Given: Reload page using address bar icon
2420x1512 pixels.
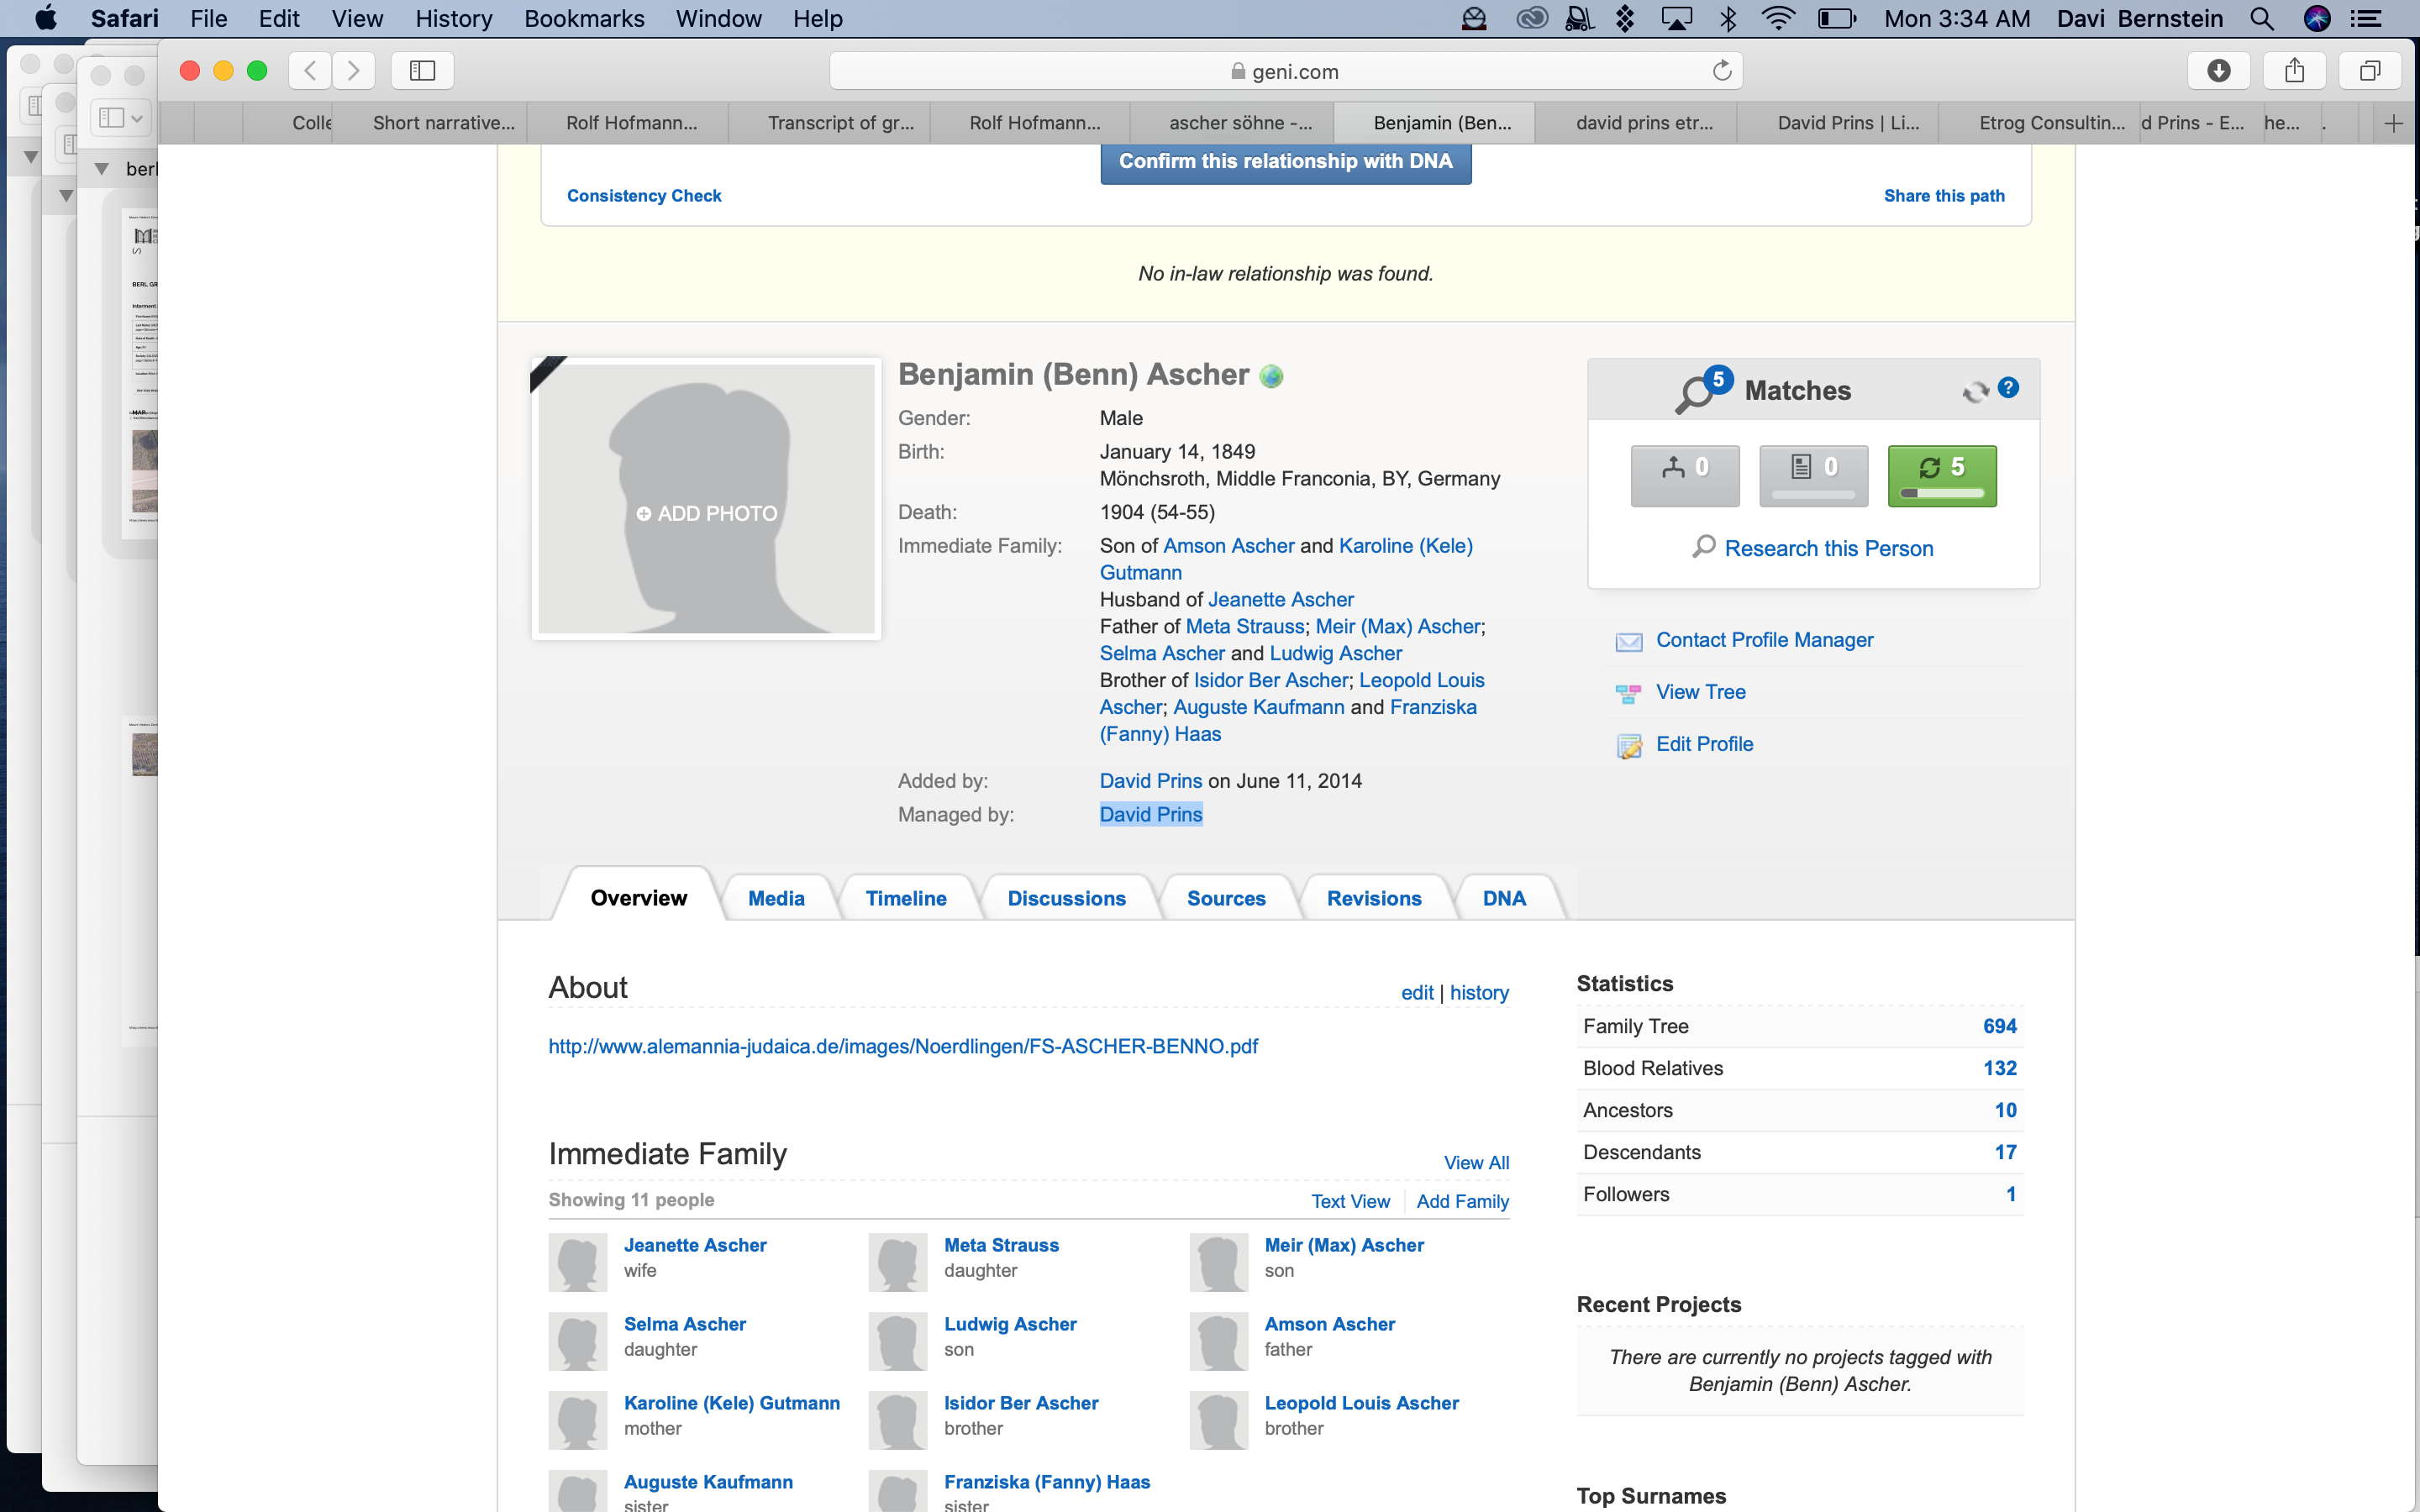Looking at the screenshot, I should (x=1721, y=71).
